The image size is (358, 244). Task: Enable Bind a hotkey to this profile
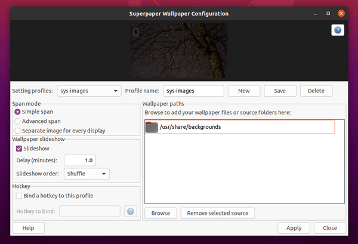click(19, 196)
